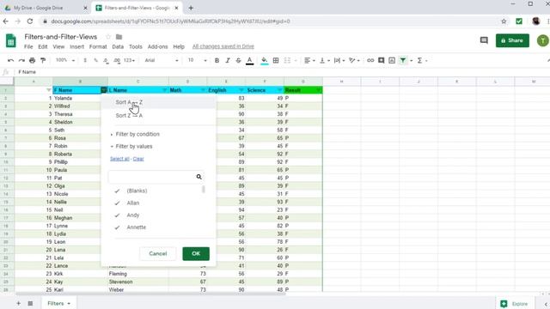The image size is (550, 309).
Task: Click the move to folder icon
Action: pyautogui.click(x=119, y=37)
